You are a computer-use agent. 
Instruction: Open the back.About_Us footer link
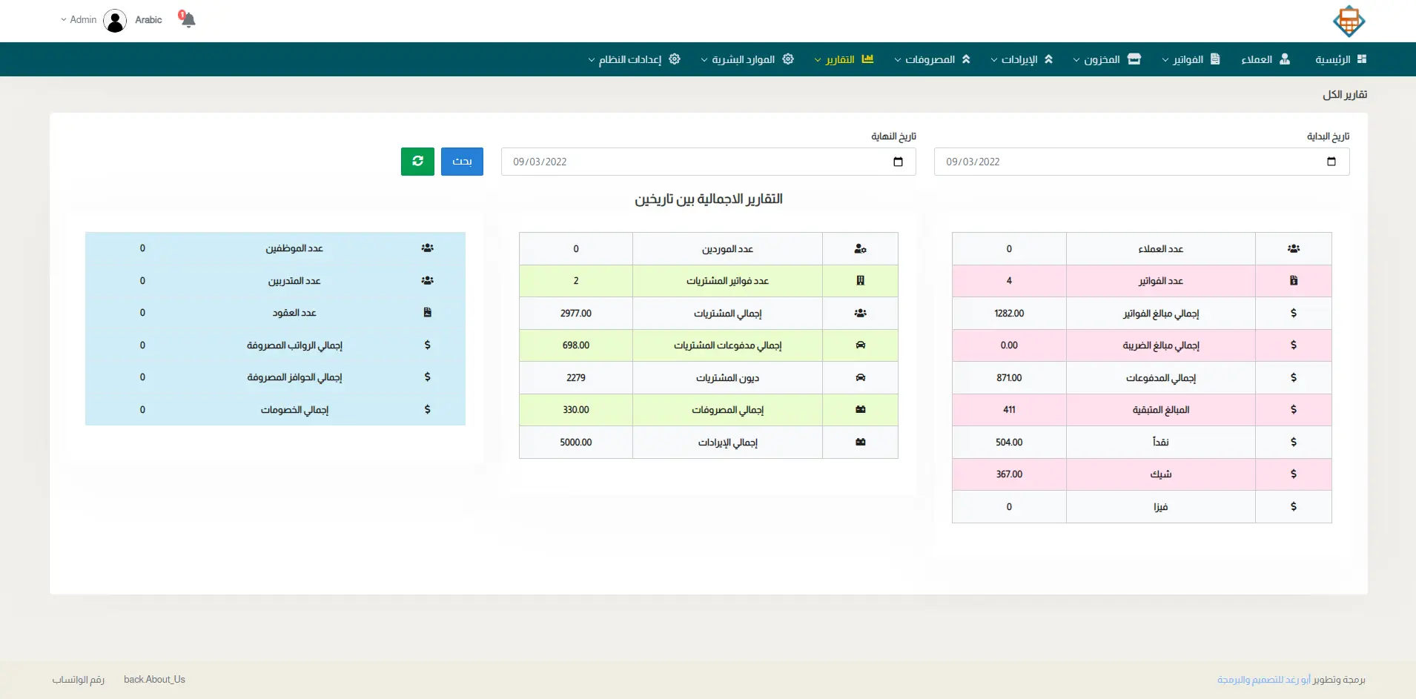click(154, 680)
